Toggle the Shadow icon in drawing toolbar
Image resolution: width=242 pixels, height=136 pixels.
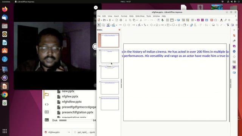pyautogui.click(x=213, y=25)
